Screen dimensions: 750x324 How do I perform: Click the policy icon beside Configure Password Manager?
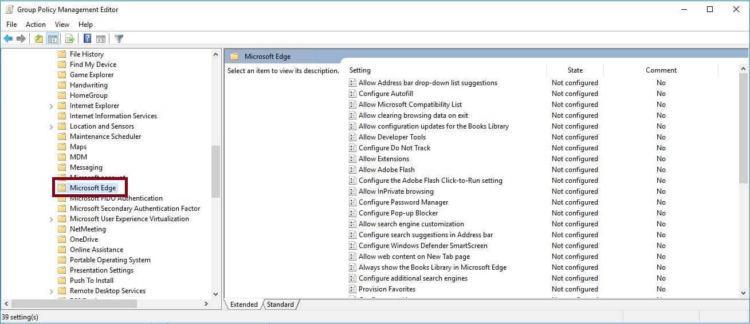click(x=353, y=202)
